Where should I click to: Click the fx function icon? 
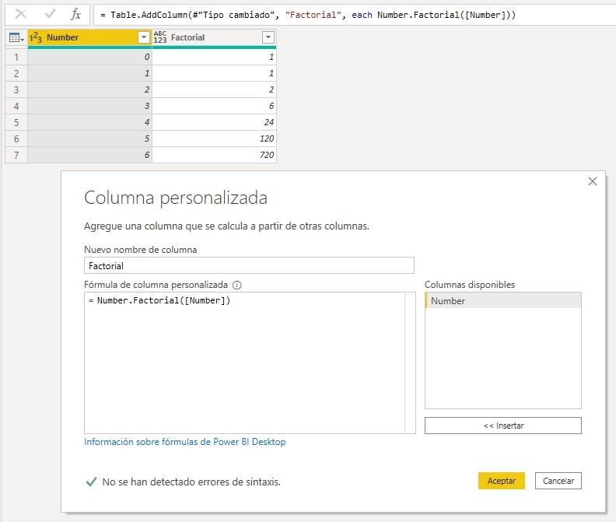(x=75, y=14)
